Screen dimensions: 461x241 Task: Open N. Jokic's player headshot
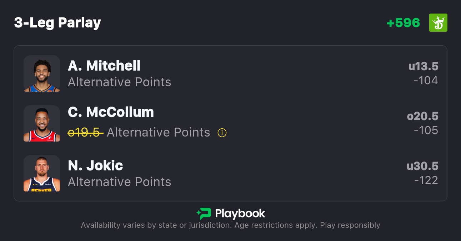tap(42, 173)
